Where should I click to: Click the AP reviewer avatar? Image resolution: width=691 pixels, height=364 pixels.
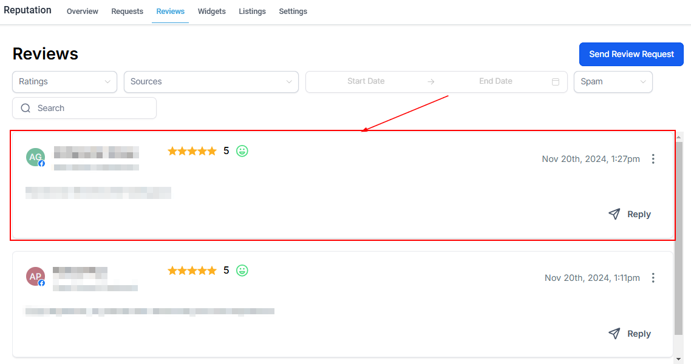[35, 277]
